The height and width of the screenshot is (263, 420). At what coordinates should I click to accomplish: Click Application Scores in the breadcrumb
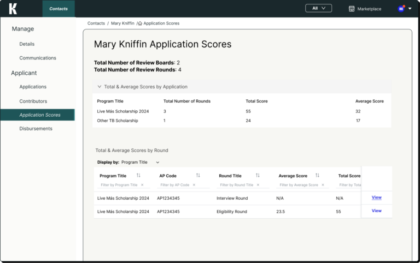(x=161, y=23)
